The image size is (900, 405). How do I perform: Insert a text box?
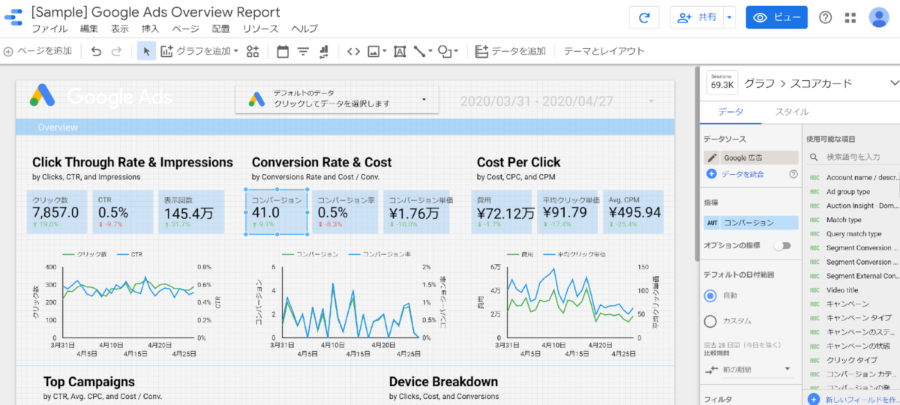pos(400,51)
